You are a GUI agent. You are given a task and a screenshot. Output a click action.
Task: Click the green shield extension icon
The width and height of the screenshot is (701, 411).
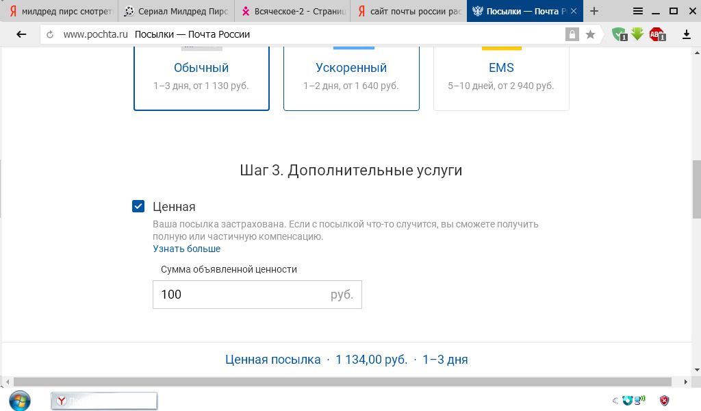click(x=619, y=34)
